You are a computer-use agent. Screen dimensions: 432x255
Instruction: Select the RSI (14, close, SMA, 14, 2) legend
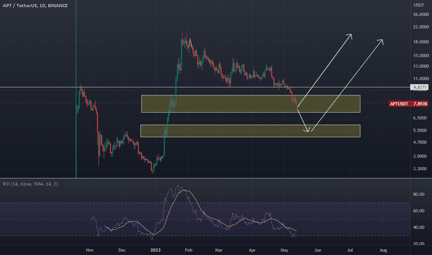30,184
